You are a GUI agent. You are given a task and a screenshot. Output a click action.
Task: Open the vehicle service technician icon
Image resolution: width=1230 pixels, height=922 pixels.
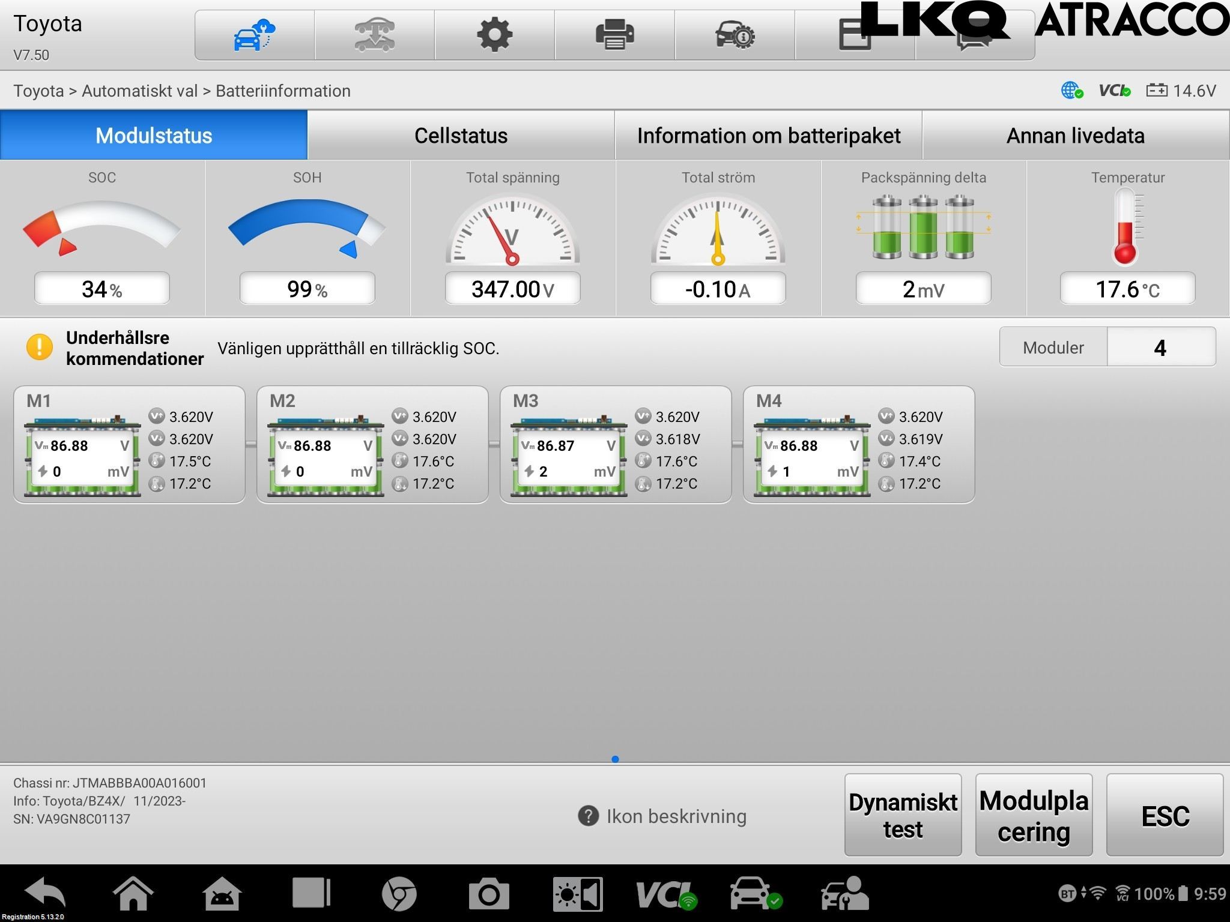click(844, 894)
